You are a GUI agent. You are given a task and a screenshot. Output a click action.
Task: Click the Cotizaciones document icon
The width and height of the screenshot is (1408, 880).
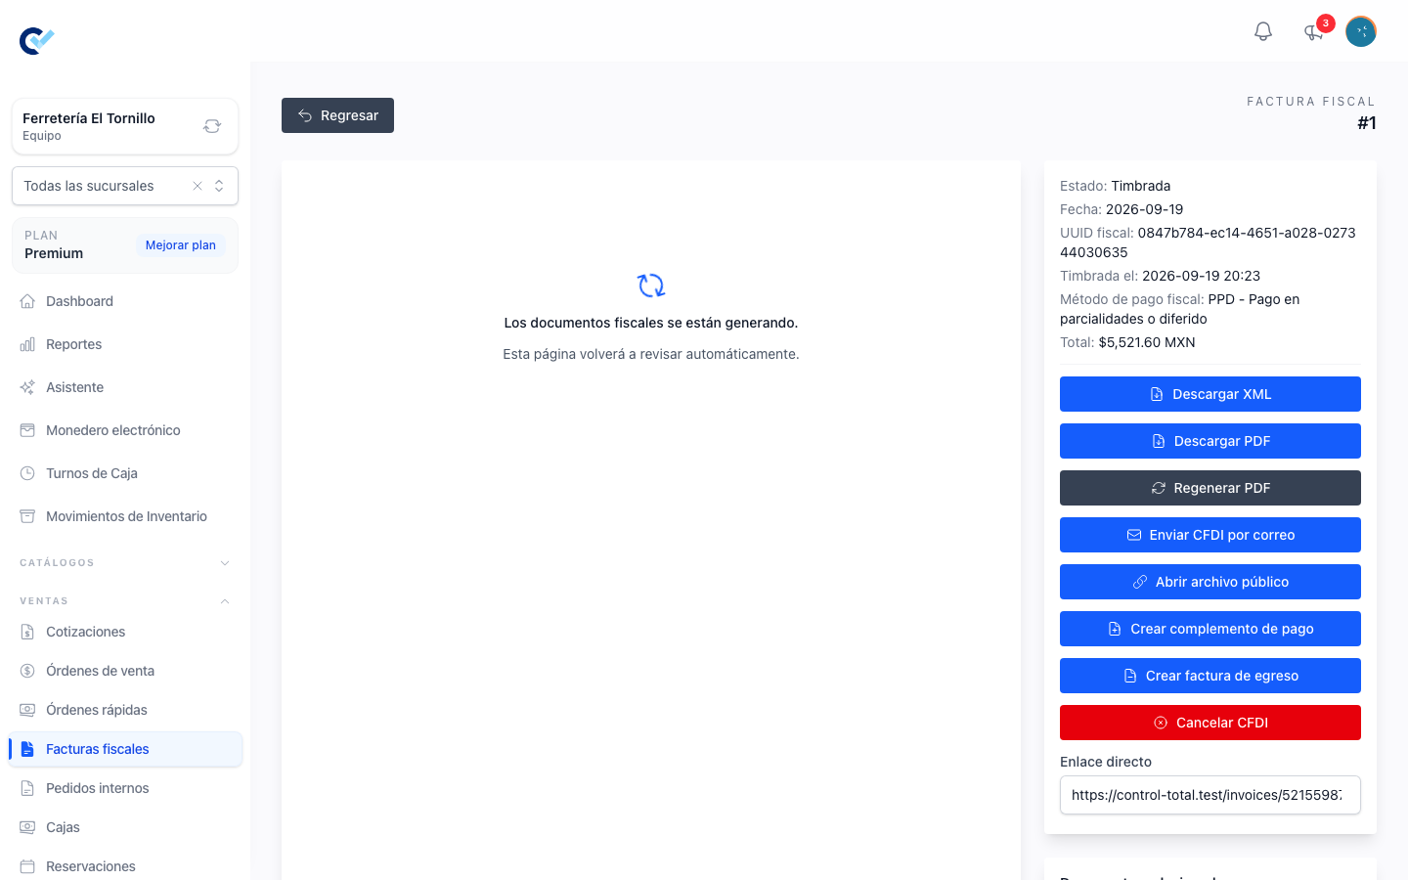coord(27,632)
